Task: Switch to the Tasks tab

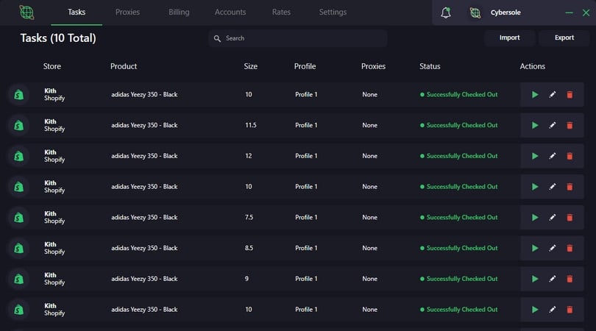Action: [x=77, y=13]
